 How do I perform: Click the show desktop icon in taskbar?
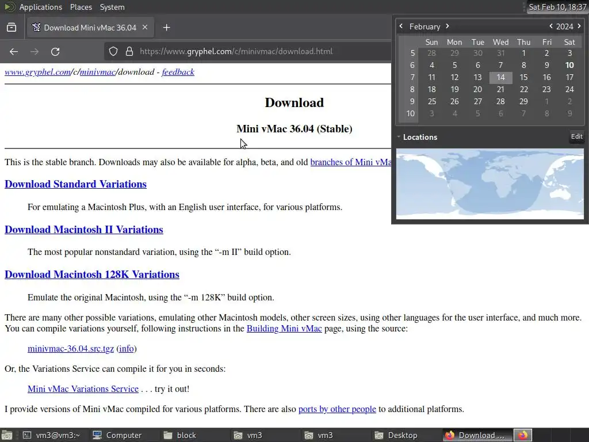coord(7,435)
